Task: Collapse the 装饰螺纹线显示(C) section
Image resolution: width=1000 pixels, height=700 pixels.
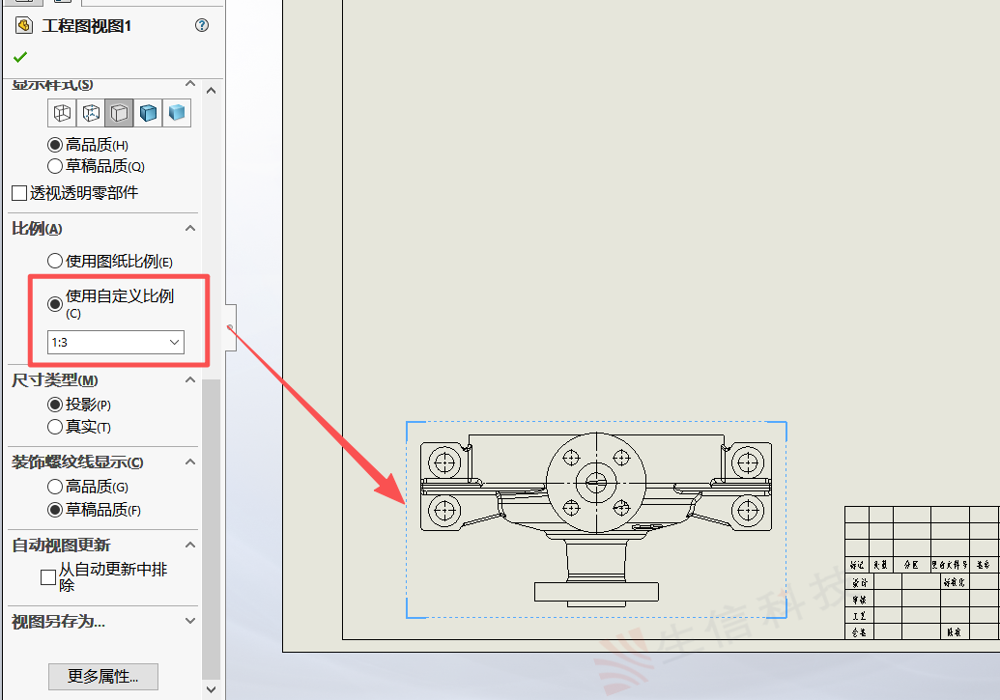Action: coord(190,462)
